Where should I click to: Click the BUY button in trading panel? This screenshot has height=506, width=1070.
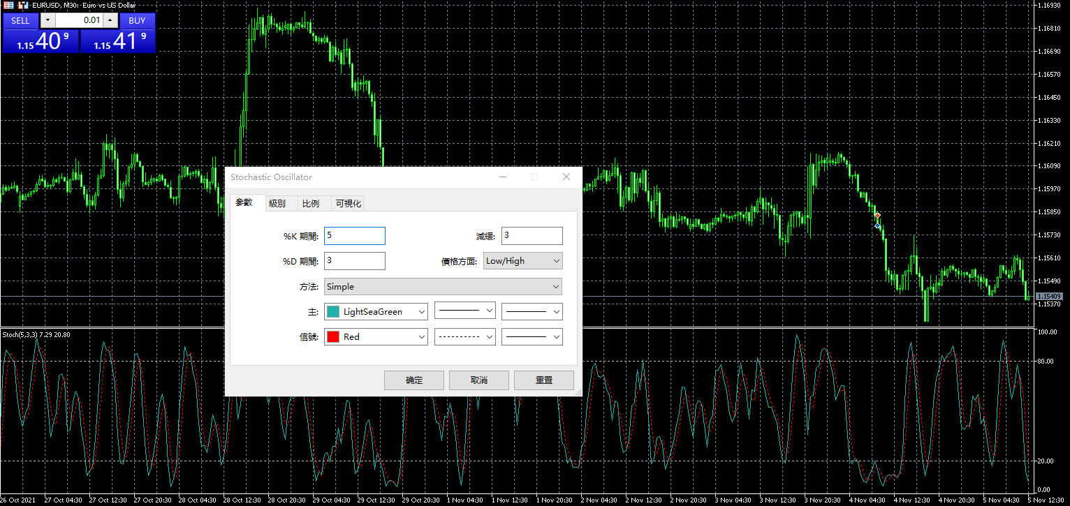[x=137, y=20]
